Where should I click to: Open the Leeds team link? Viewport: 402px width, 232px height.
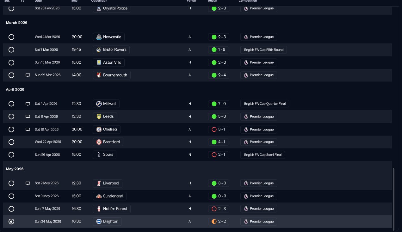pos(108,116)
